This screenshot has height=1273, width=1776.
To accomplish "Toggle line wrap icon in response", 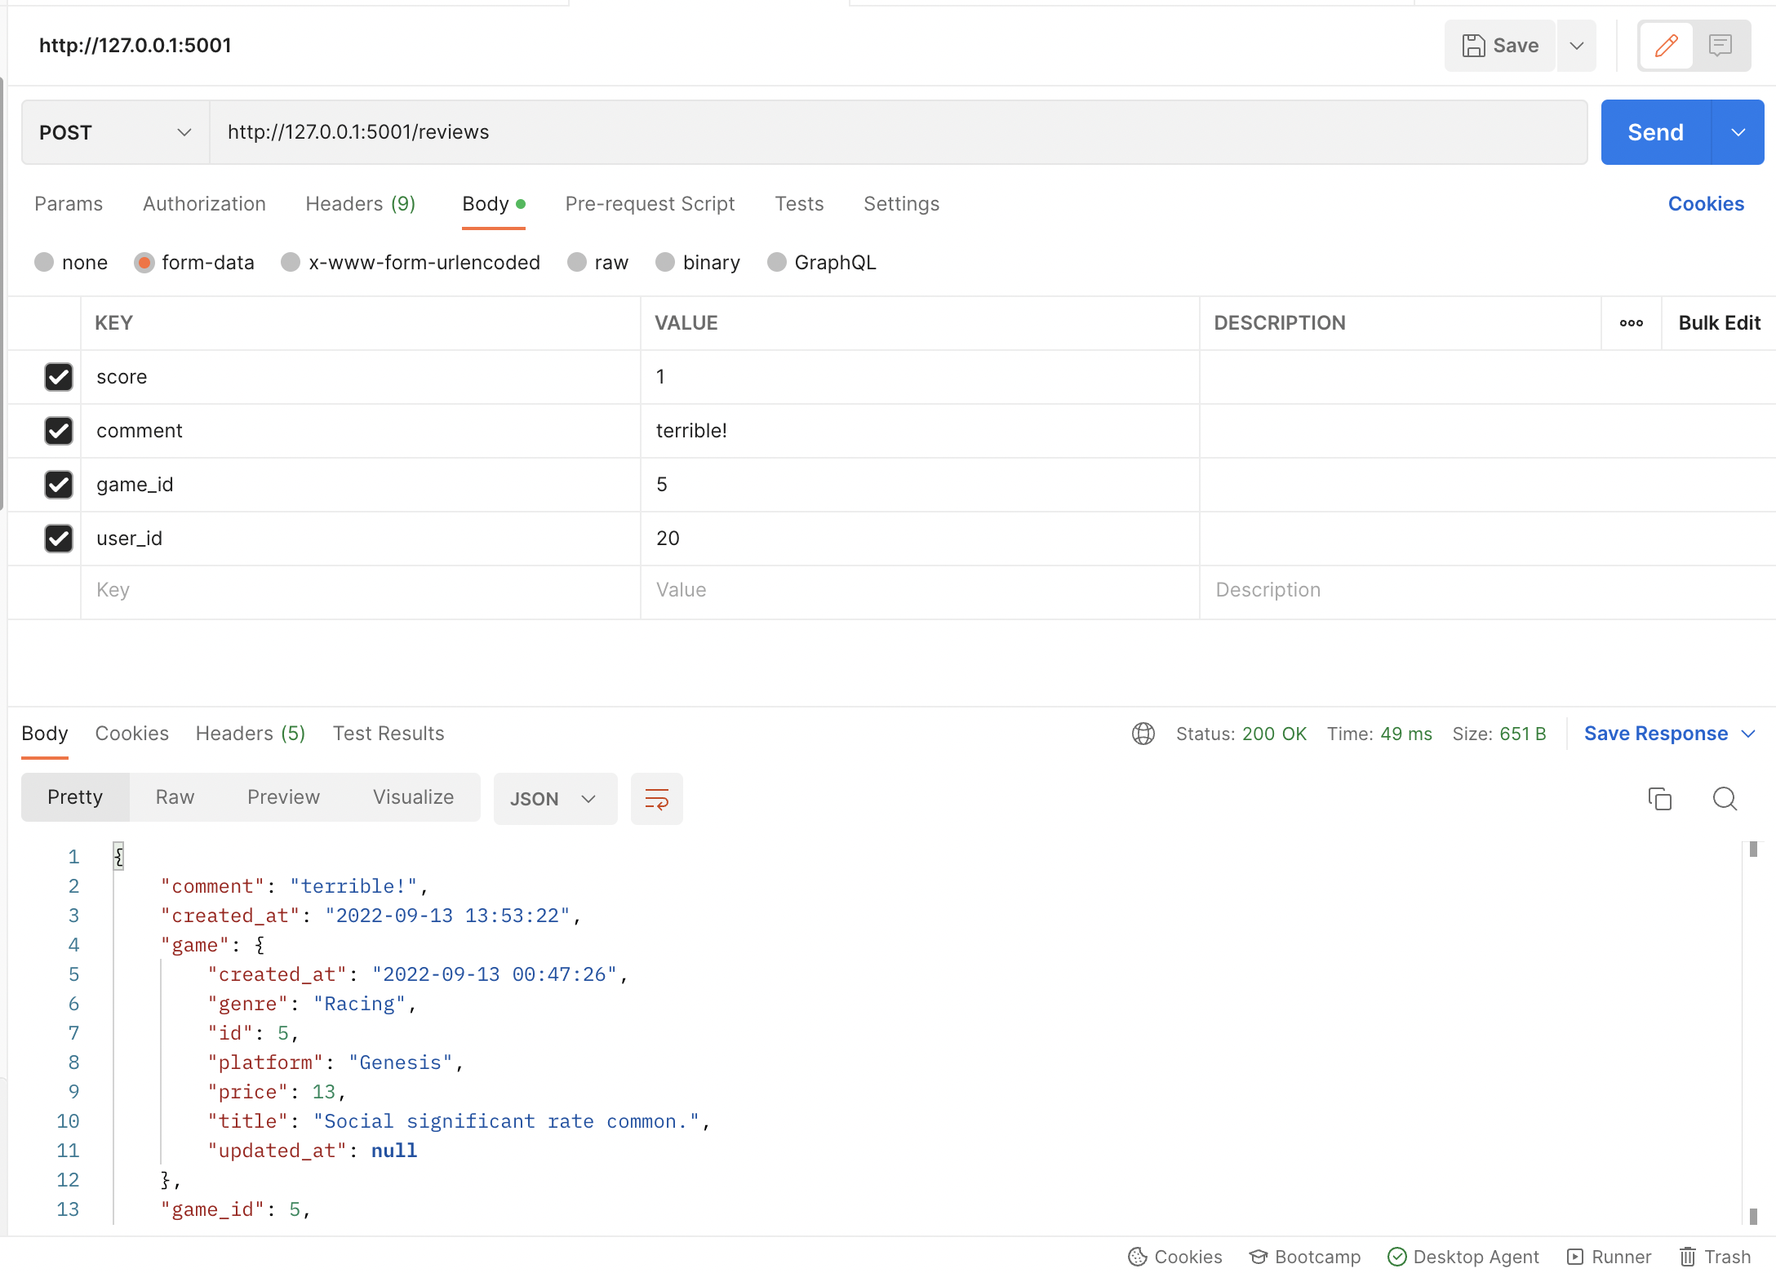I will point(656,798).
